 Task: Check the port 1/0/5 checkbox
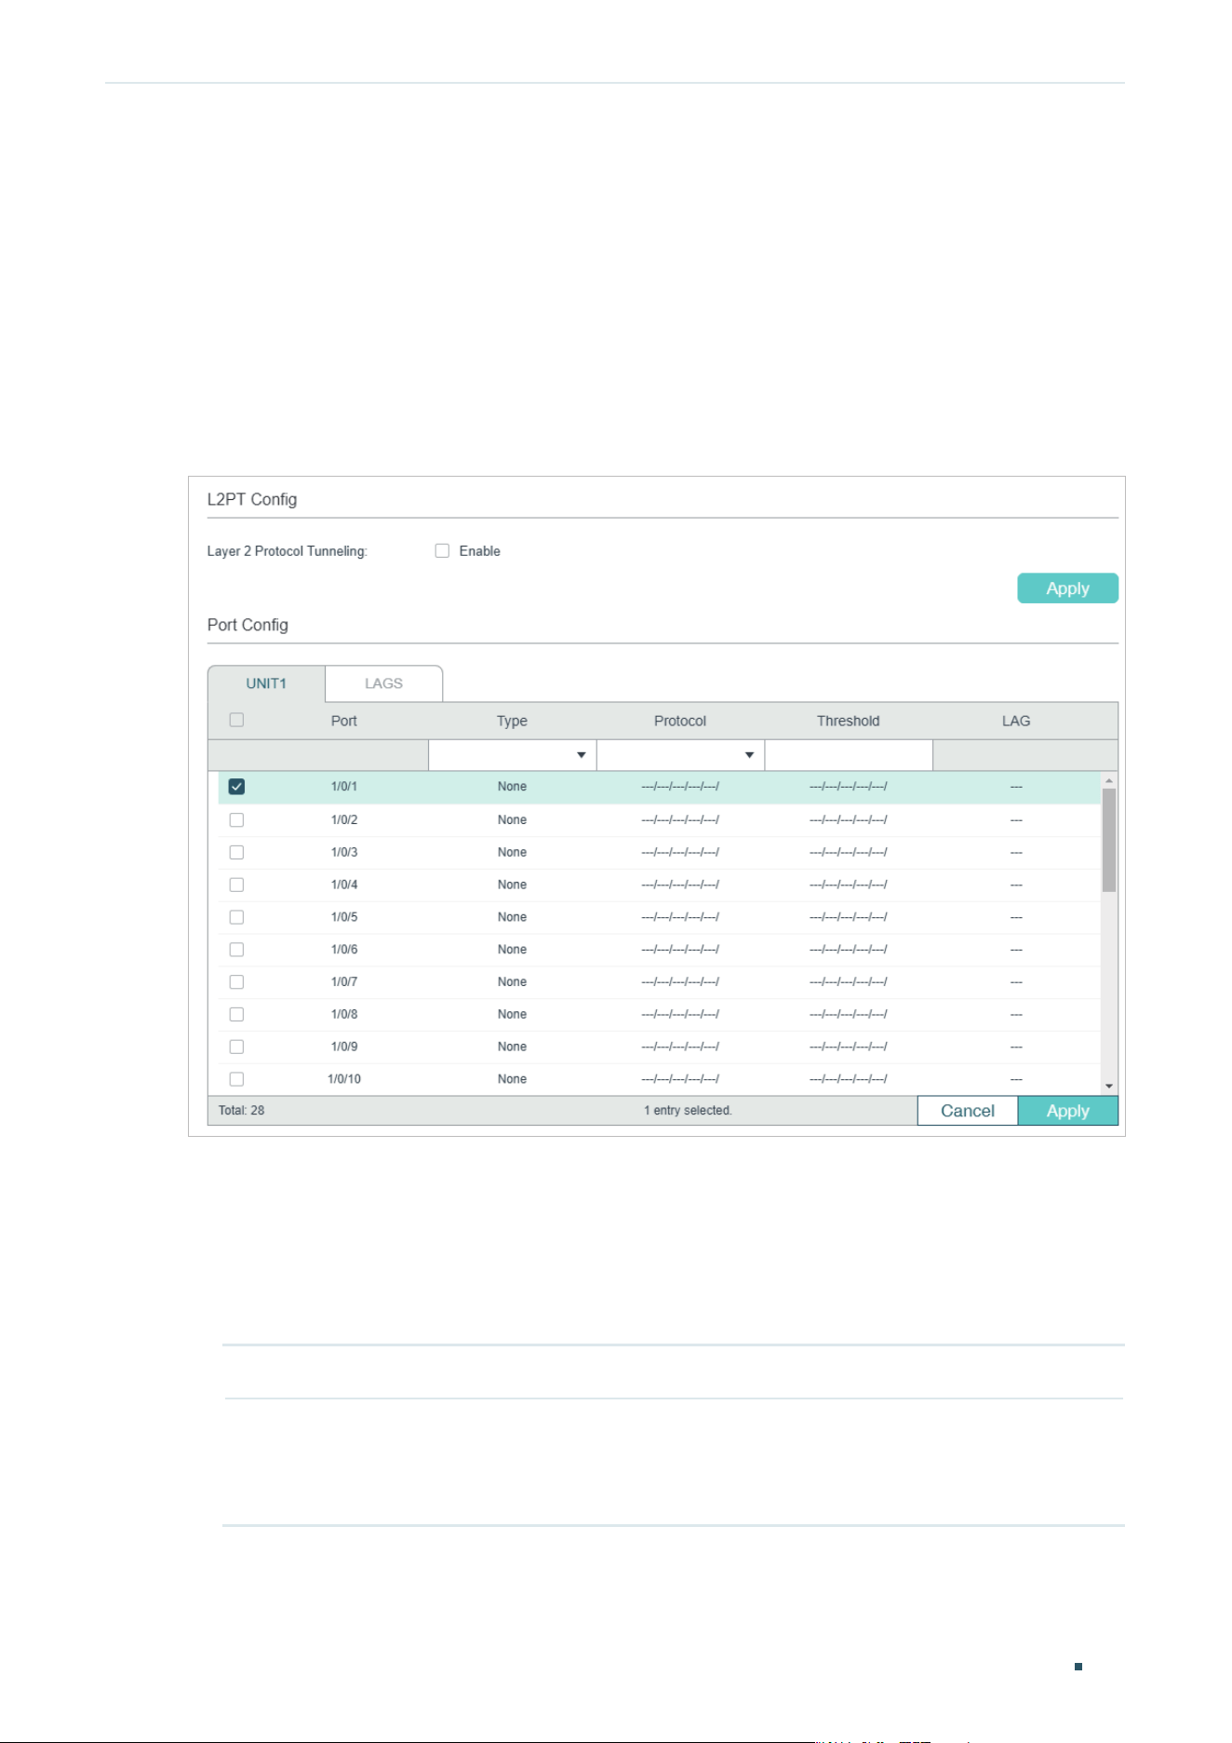tap(236, 917)
